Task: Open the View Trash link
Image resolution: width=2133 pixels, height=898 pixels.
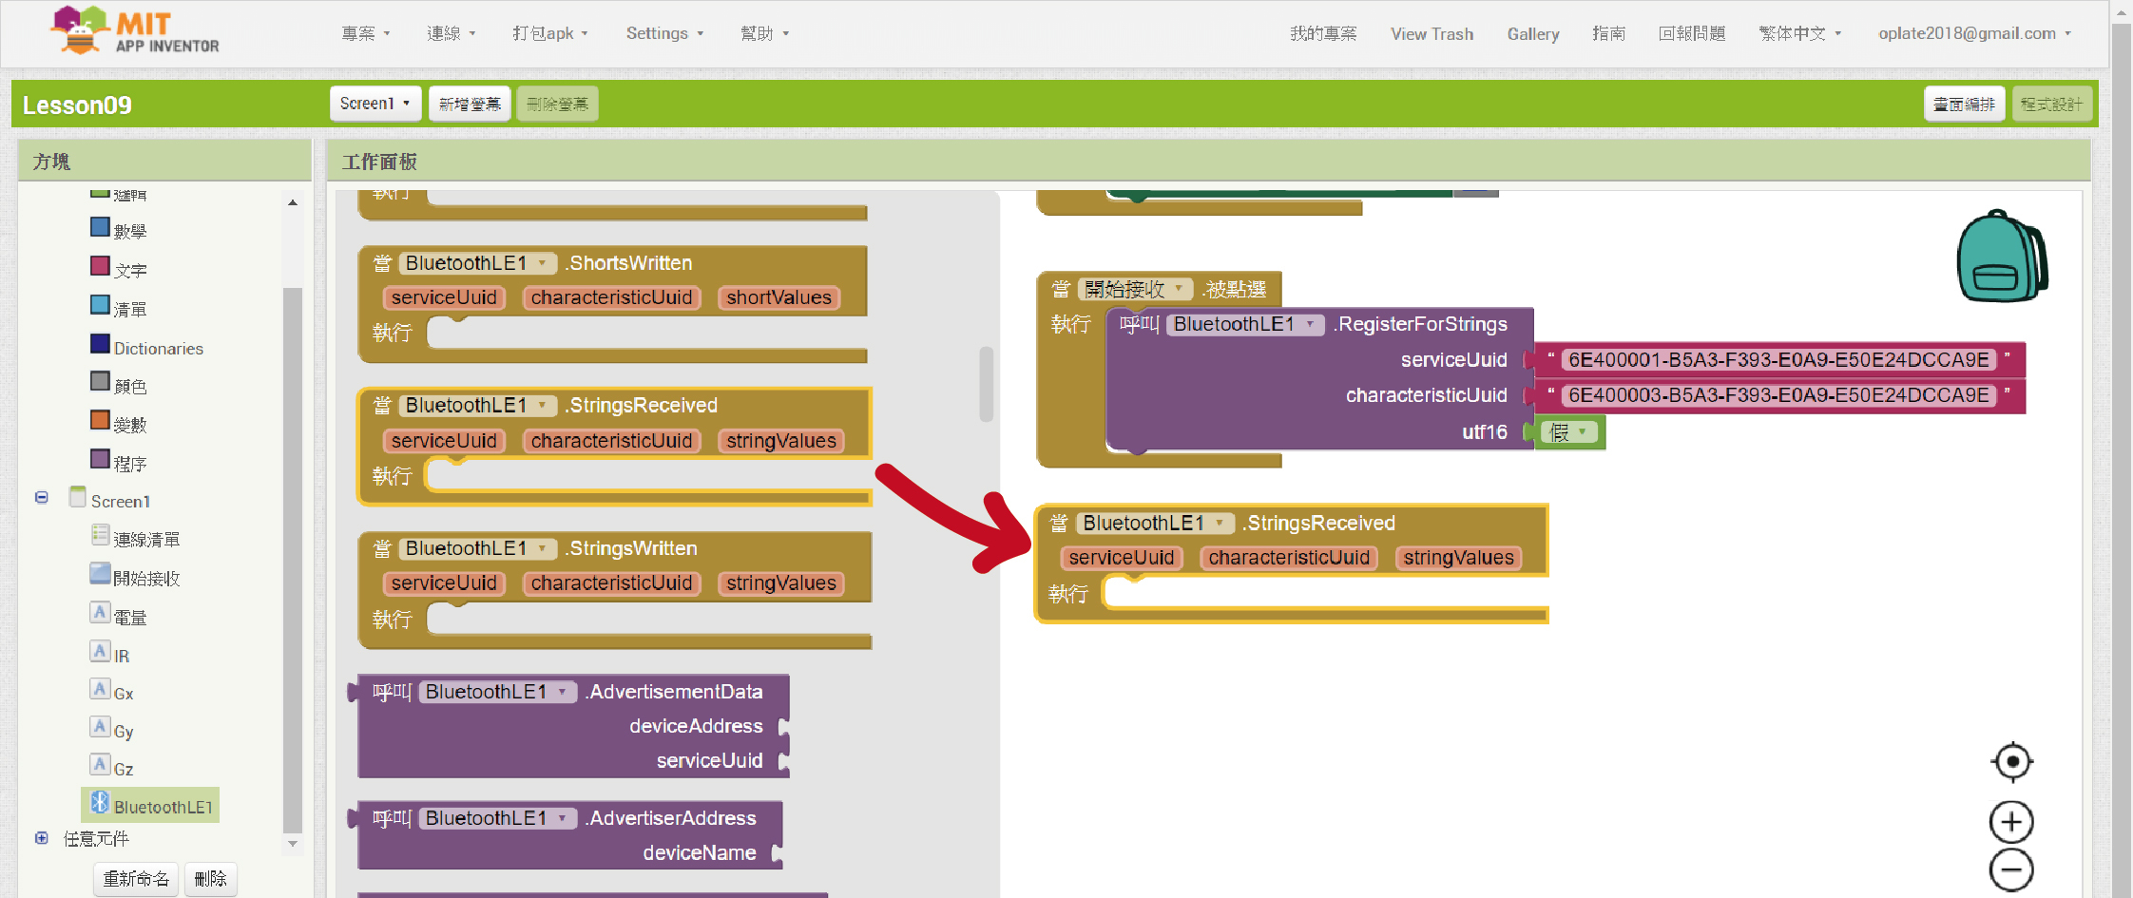Action: [x=1432, y=33]
